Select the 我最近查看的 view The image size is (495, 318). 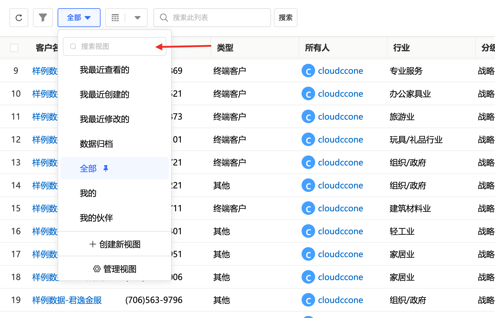104,70
